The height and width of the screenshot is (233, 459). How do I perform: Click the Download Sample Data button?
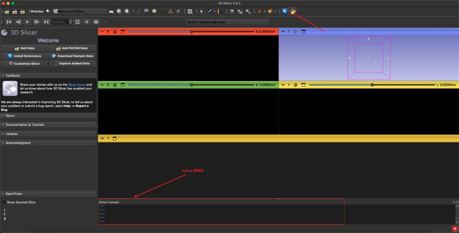(72, 56)
